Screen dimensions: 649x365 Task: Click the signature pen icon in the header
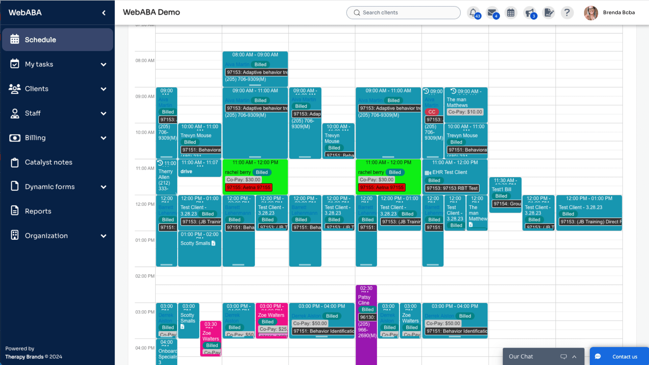pos(548,13)
